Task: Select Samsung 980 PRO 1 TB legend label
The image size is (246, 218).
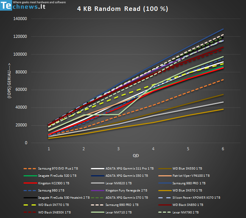Action: 189,183
